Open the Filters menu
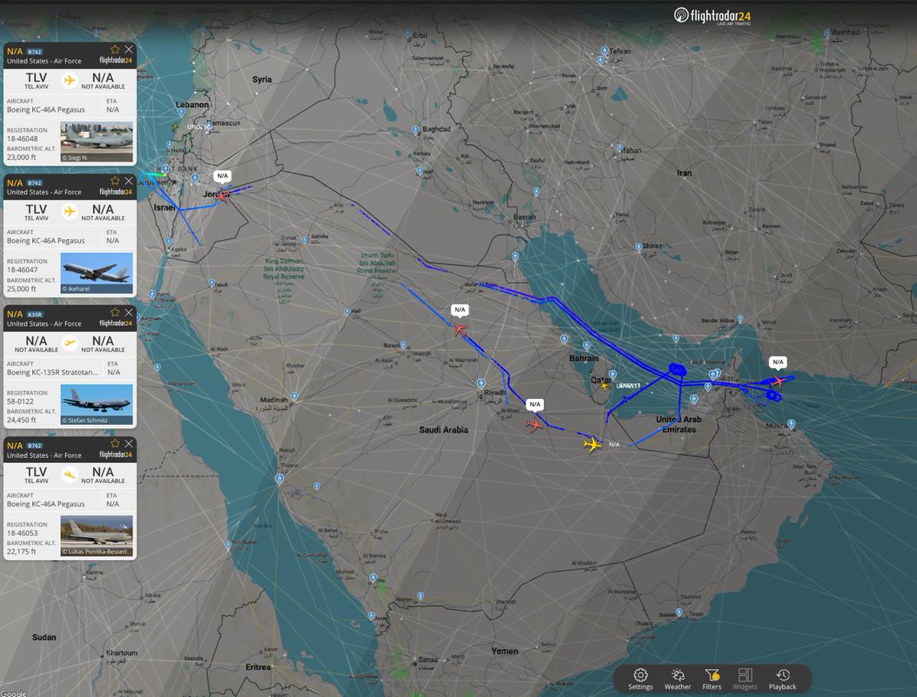The height and width of the screenshot is (697, 917). tap(711, 679)
